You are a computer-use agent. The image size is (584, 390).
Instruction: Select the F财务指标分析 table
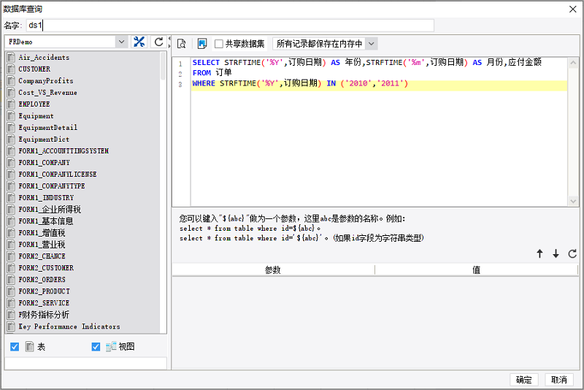(x=44, y=314)
